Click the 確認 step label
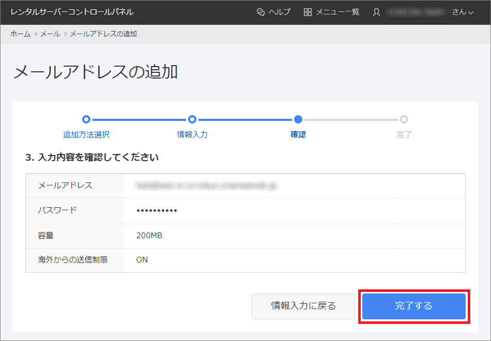This screenshot has width=491, height=341. click(x=298, y=135)
